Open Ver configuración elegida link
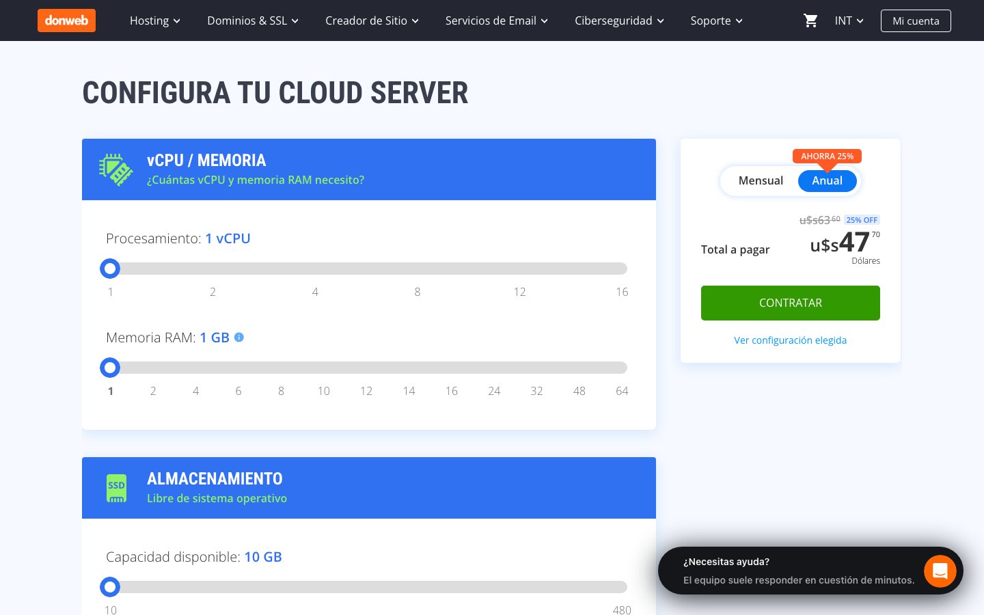984x615 pixels. pos(791,340)
